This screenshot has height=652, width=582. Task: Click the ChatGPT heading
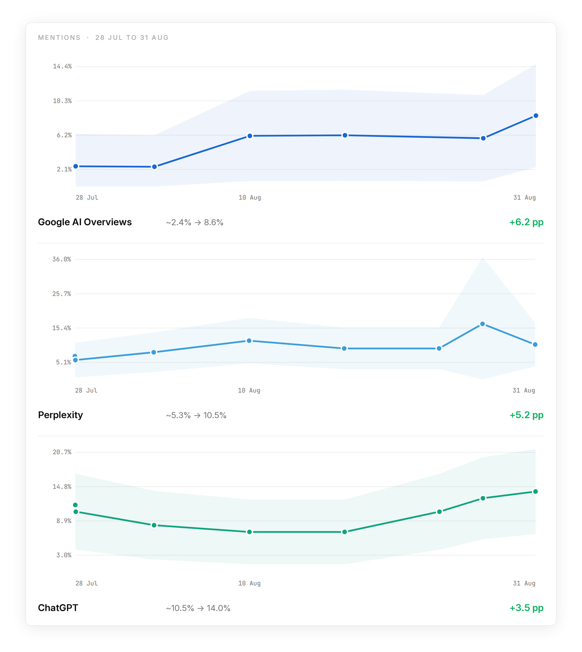(x=58, y=608)
